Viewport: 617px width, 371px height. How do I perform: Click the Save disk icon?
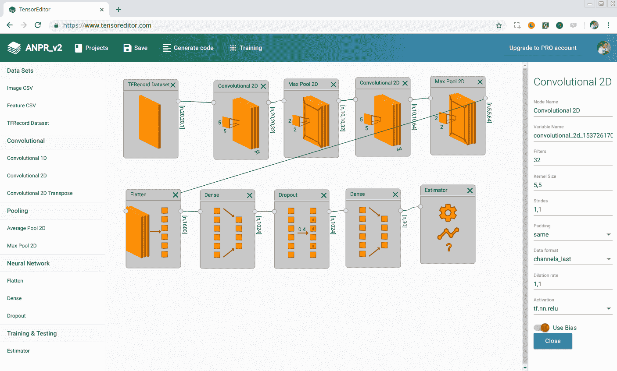coord(127,48)
